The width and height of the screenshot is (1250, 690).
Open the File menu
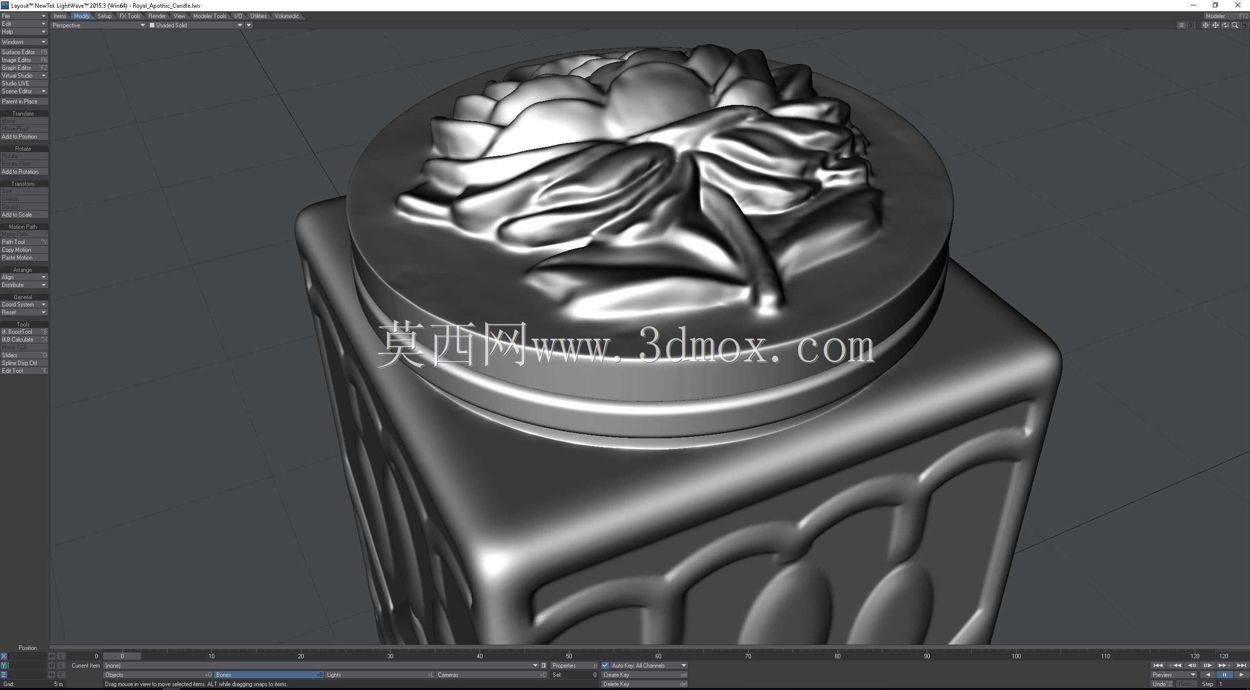24,16
